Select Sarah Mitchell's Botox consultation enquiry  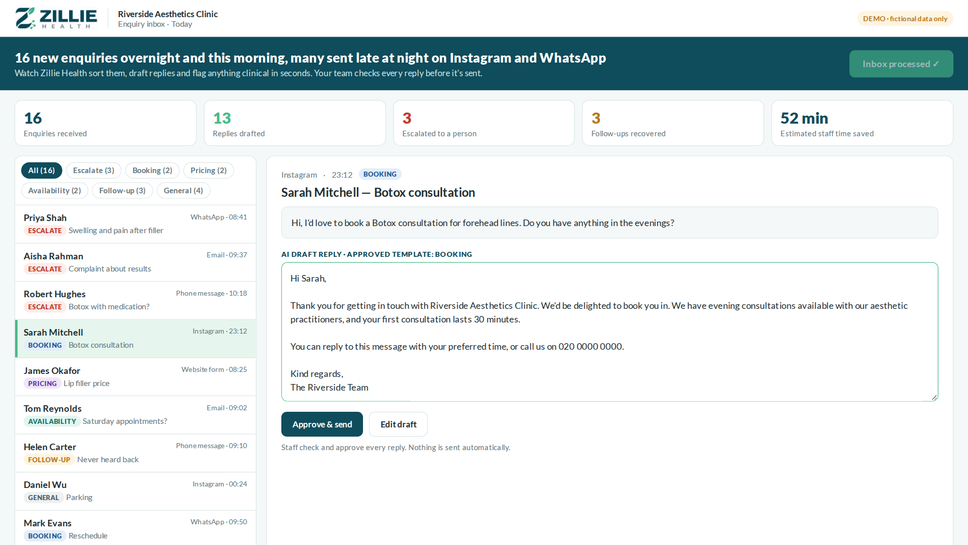136,339
